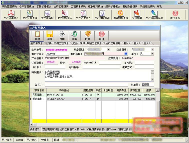Click the blue customer lookup button
This screenshot has width=189, height=143.
[126, 54]
